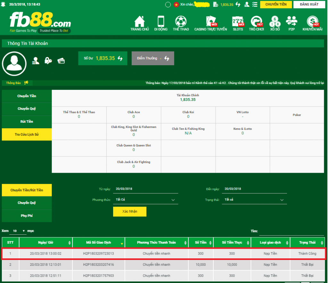
Task: Open the Xổ Số lottery balls icon
Action: pyautogui.click(x=275, y=22)
